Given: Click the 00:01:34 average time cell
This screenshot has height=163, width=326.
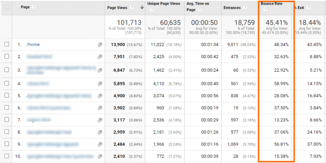Looking at the screenshot, I should pyautogui.click(x=210, y=45).
